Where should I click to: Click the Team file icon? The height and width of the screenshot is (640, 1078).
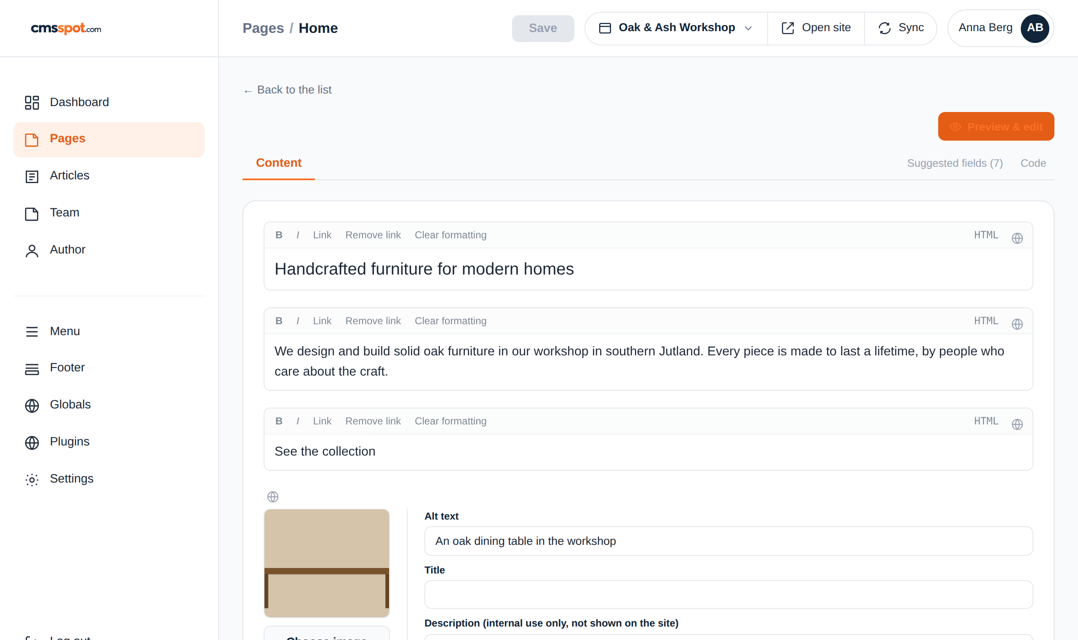[x=32, y=213]
